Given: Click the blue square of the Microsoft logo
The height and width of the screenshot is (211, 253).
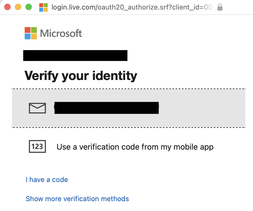Looking at the screenshot, I should click(x=28, y=36).
